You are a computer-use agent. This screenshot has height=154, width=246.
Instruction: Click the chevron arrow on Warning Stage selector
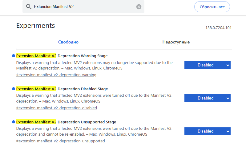point(228,66)
